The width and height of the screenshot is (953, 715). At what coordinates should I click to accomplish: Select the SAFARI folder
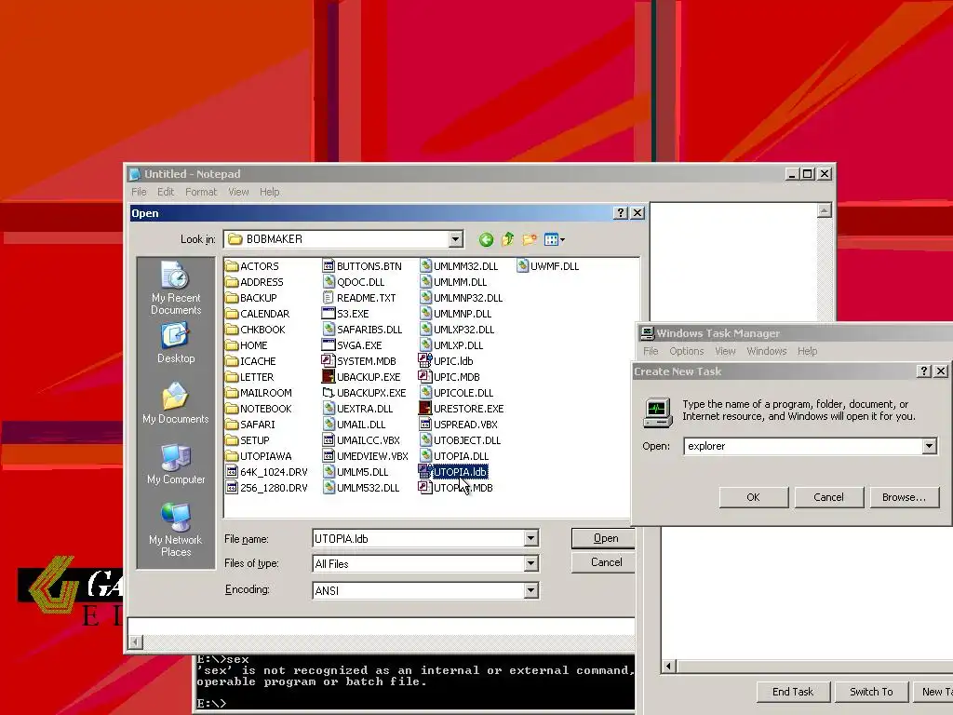[x=250, y=425]
